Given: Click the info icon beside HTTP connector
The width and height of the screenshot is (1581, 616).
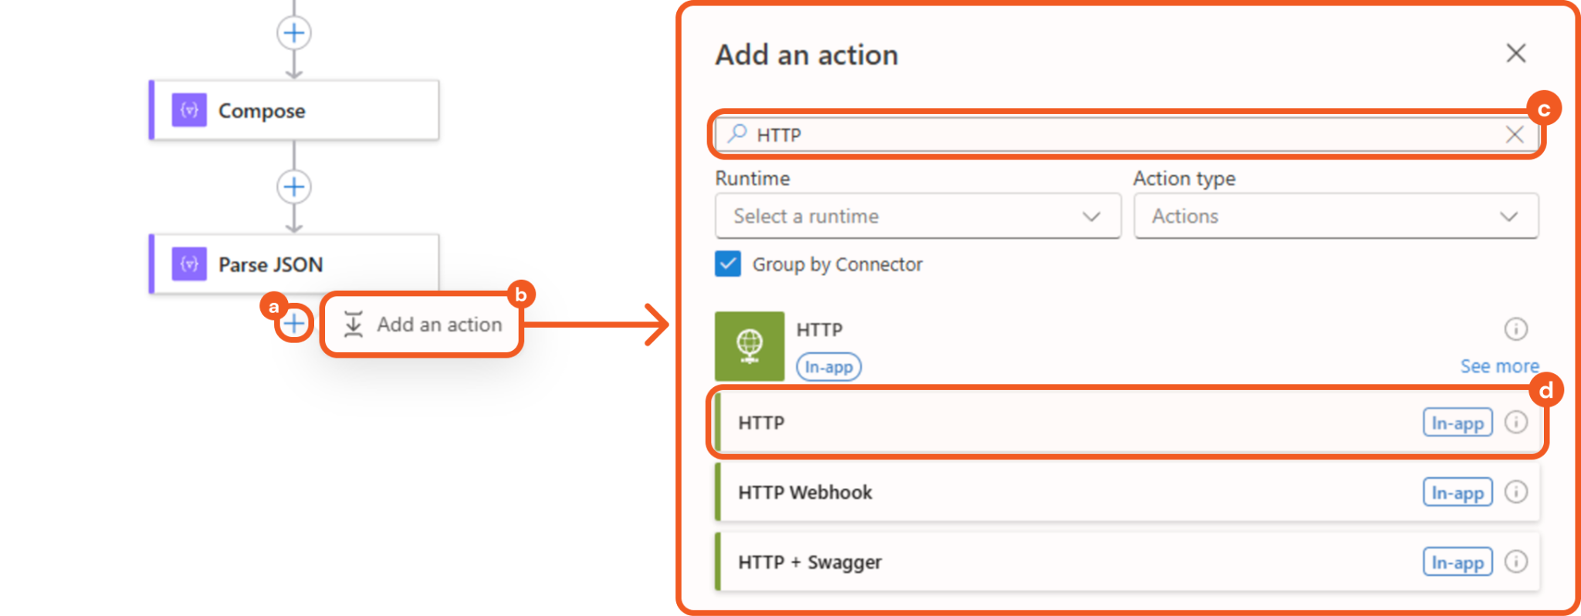Looking at the screenshot, I should [x=1515, y=328].
